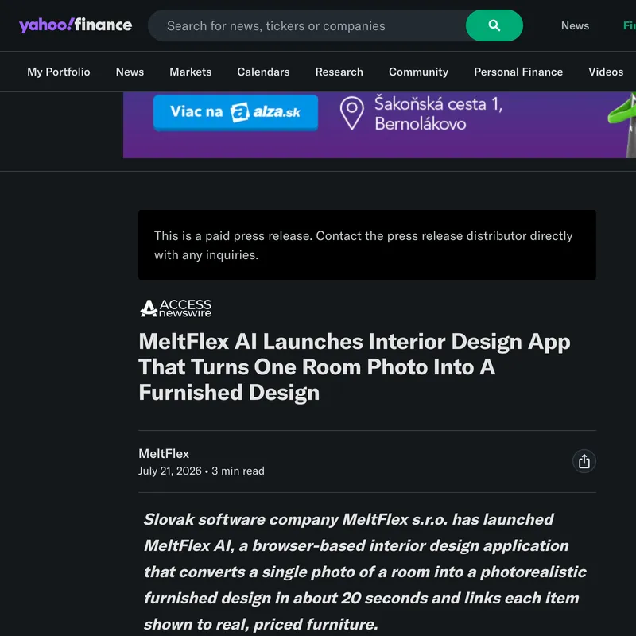Open the Community menu

coord(419,72)
